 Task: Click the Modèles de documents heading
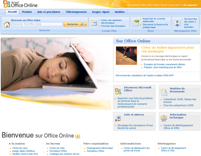tap(177, 90)
